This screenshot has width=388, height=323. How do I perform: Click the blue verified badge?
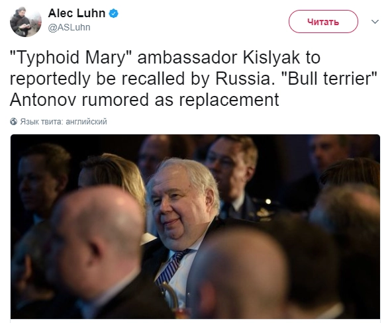pos(114,13)
